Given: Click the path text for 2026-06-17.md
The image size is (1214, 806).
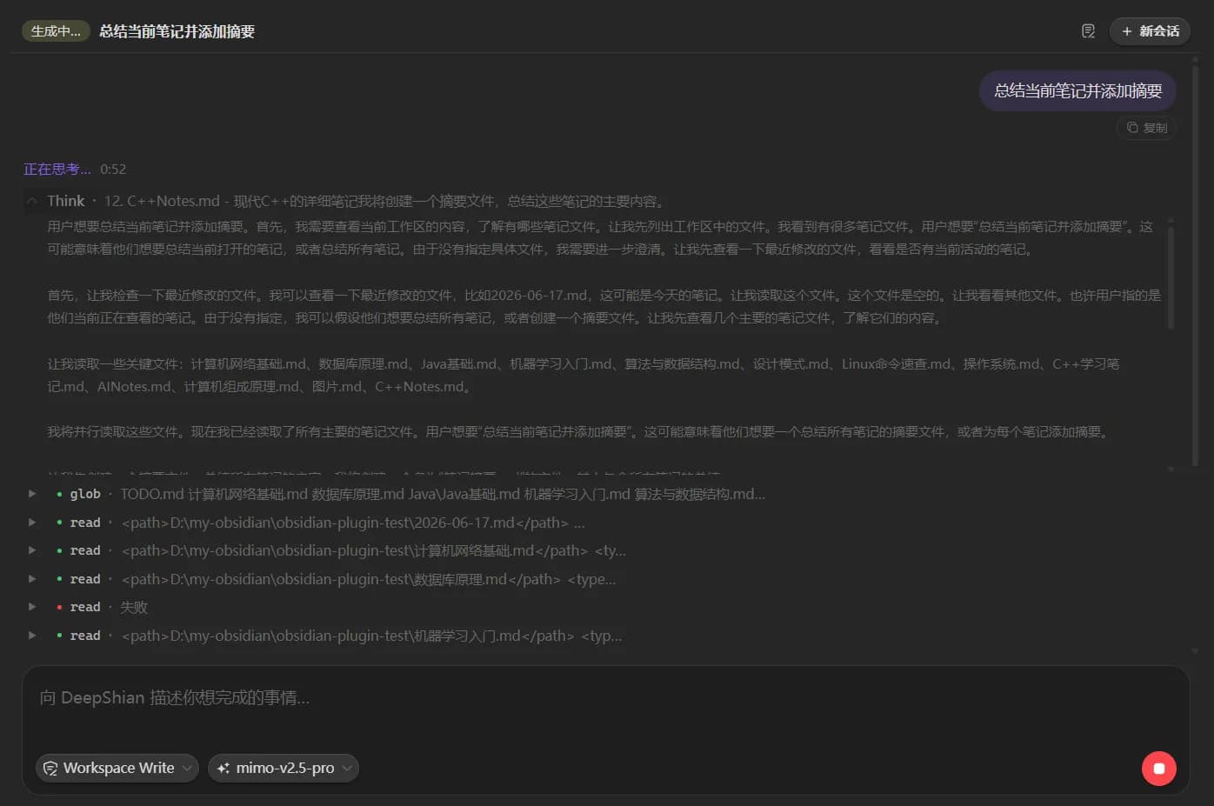Looking at the screenshot, I should [353, 523].
